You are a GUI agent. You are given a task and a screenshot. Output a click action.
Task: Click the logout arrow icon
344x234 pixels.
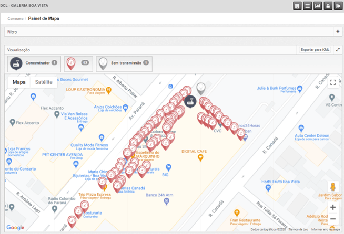click(x=337, y=6)
